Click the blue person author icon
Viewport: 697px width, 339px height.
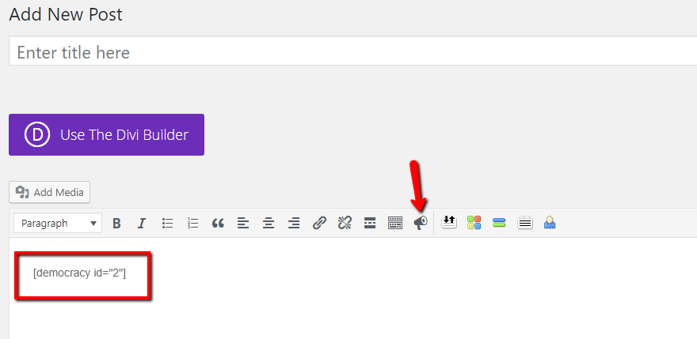550,222
